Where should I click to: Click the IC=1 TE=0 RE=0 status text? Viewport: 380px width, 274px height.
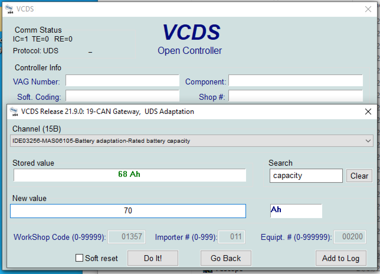42,39
